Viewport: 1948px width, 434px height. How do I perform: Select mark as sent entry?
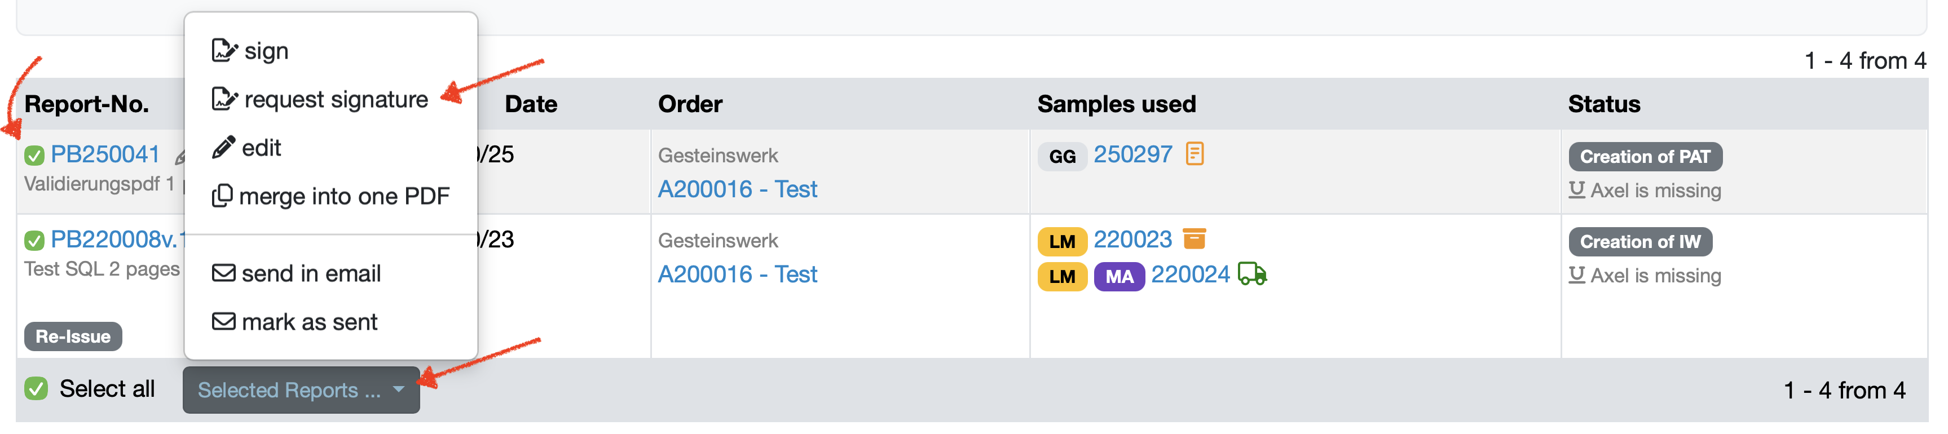(296, 322)
